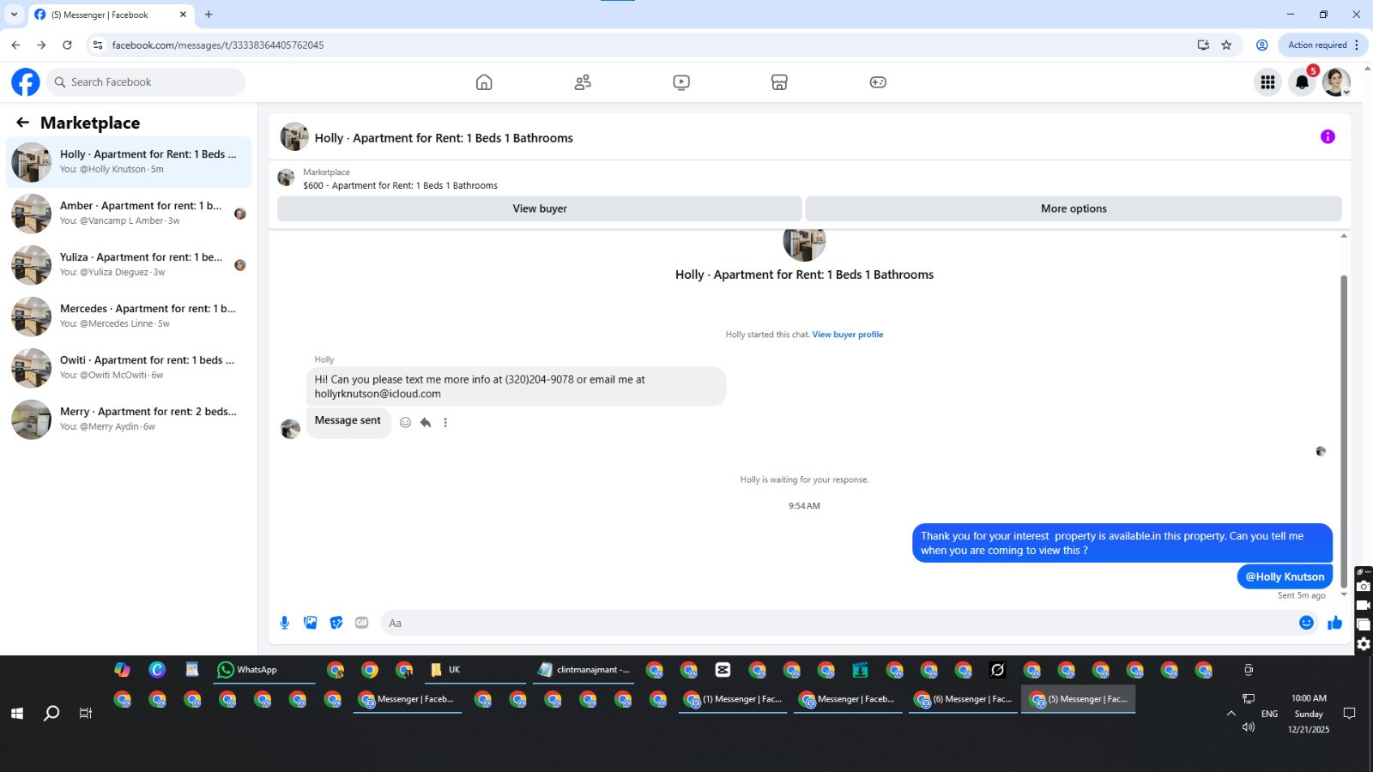Screen dimensions: 1373x772
Task: Choose a sticker from the sticker icon
Action: coord(336,623)
